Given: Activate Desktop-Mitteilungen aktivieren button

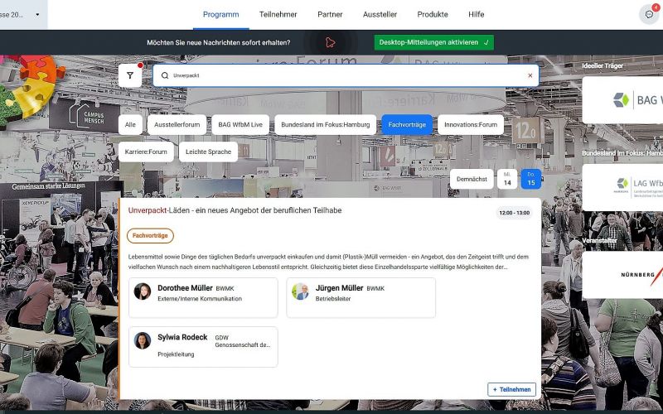Looking at the screenshot, I should [x=433, y=42].
